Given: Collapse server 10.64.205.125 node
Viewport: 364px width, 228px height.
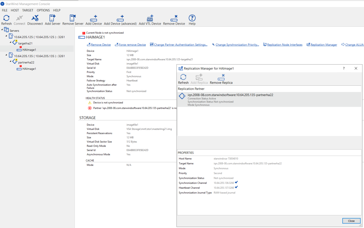Looking at the screenshot, I should click(6, 36).
